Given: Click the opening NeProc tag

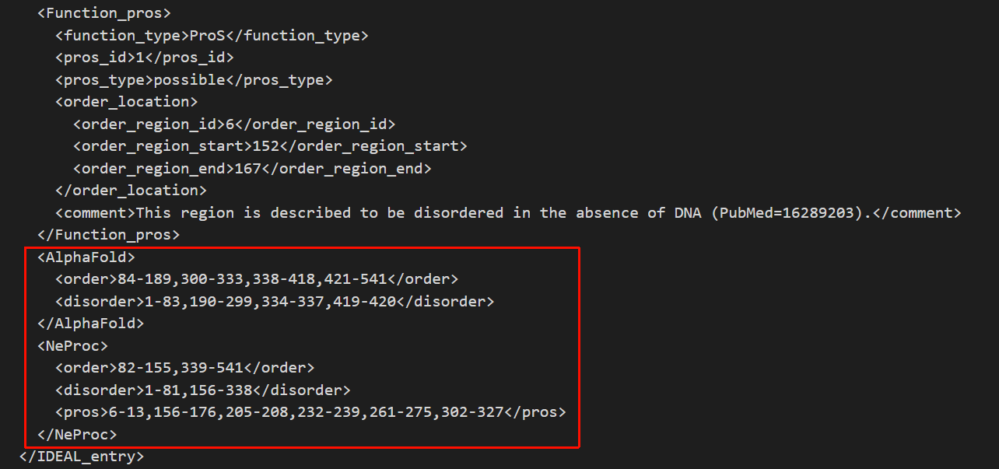Looking at the screenshot, I should coord(73,345).
